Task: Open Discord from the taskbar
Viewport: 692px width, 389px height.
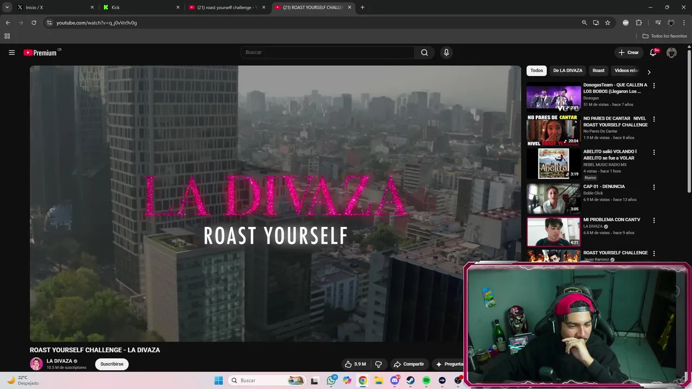Action: coord(395,380)
